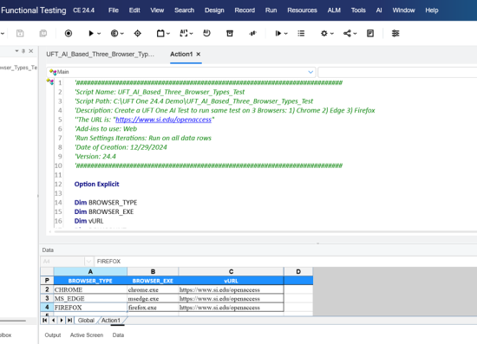Go to previous data sheet

point(53,320)
